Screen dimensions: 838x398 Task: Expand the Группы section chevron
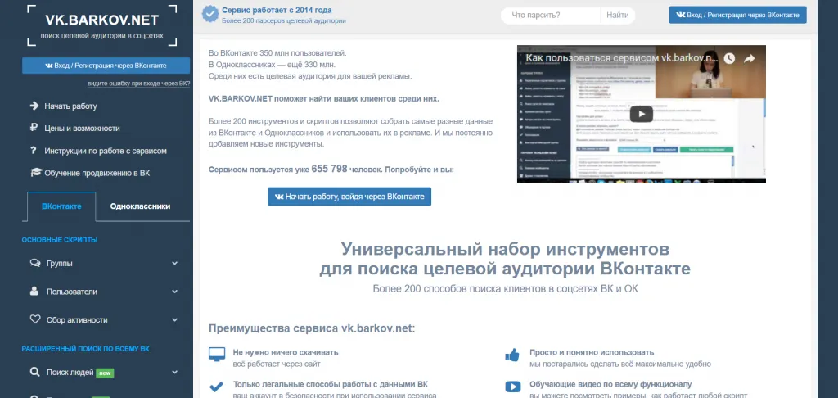coord(175,263)
